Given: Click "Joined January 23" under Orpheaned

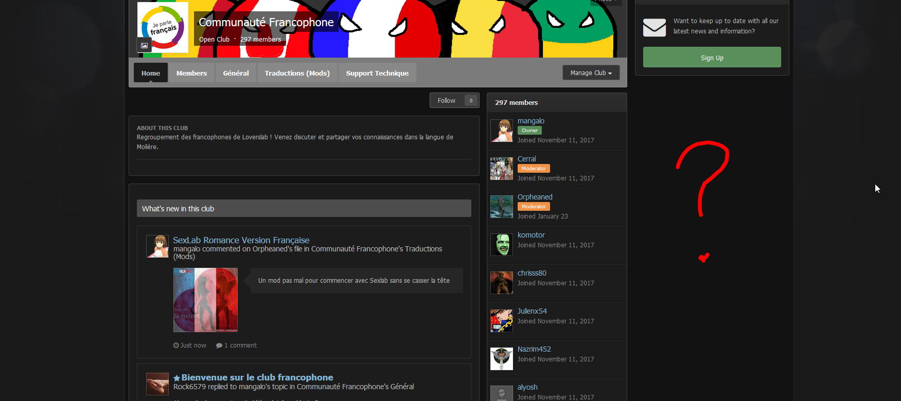Looking at the screenshot, I should click(543, 216).
